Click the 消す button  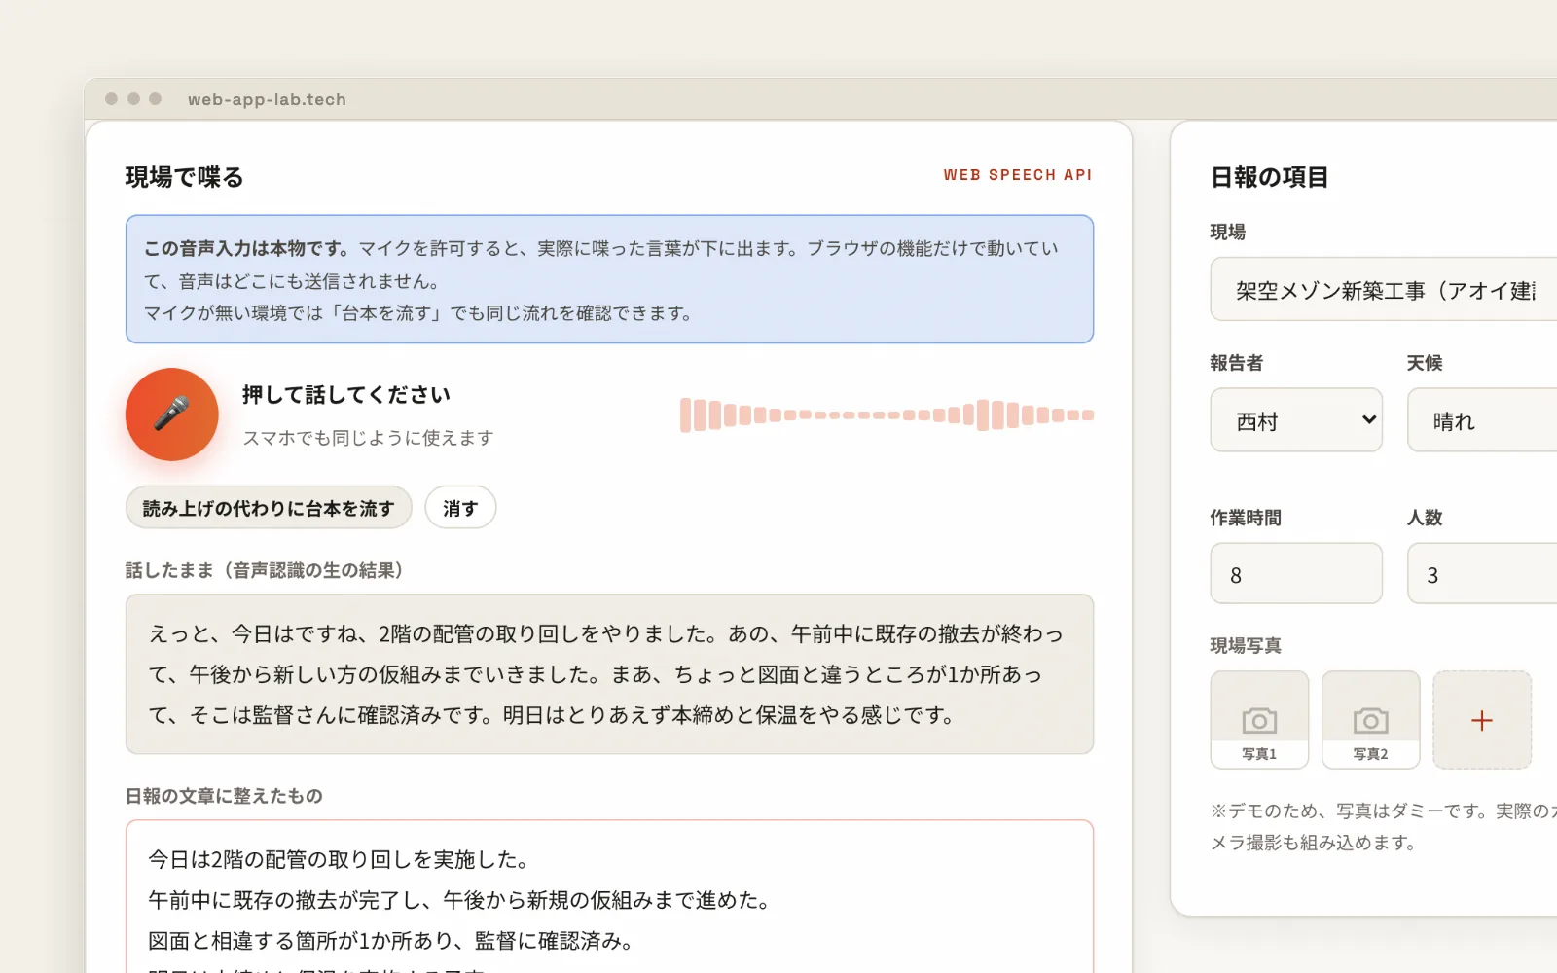click(x=460, y=508)
